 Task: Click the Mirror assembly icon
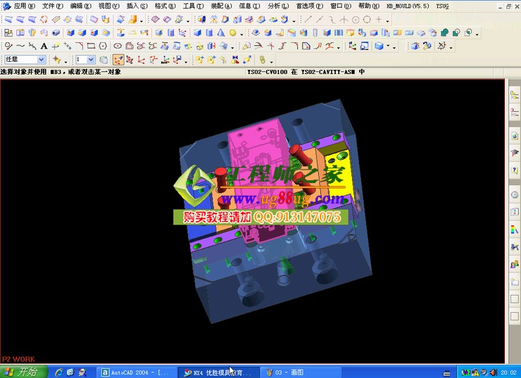[x=236, y=60]
